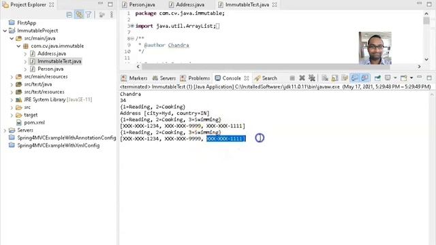The width and height of the screenshot is (436, 245).
Task: Expand Address.java in Project Explorer
Action: (x=25, y=54)
